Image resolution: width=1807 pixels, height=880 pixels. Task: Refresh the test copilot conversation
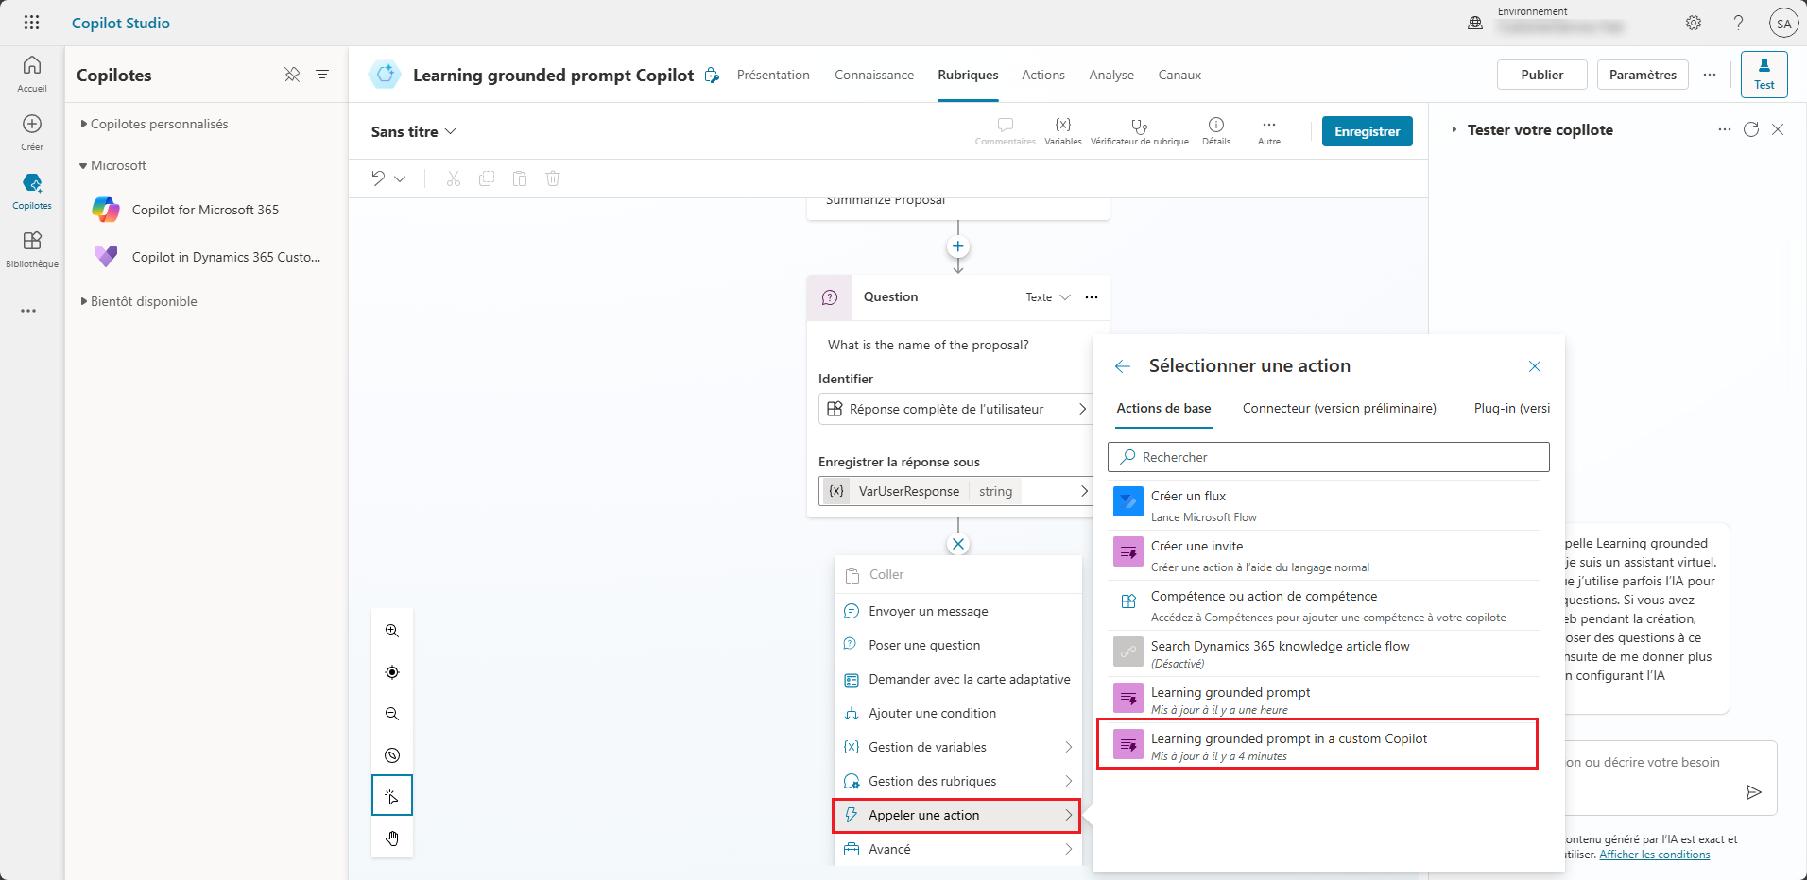coord(1751,129)
